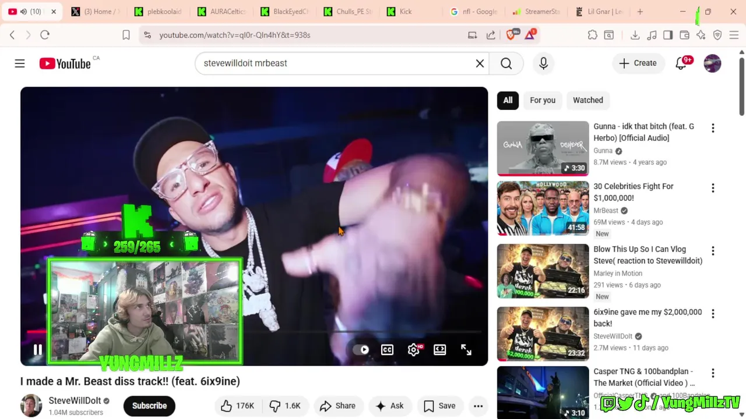This screenshot has width=746, height=419.
Task: Clear the search box with X
Action: pyautogui.click(x=480, y=63)
